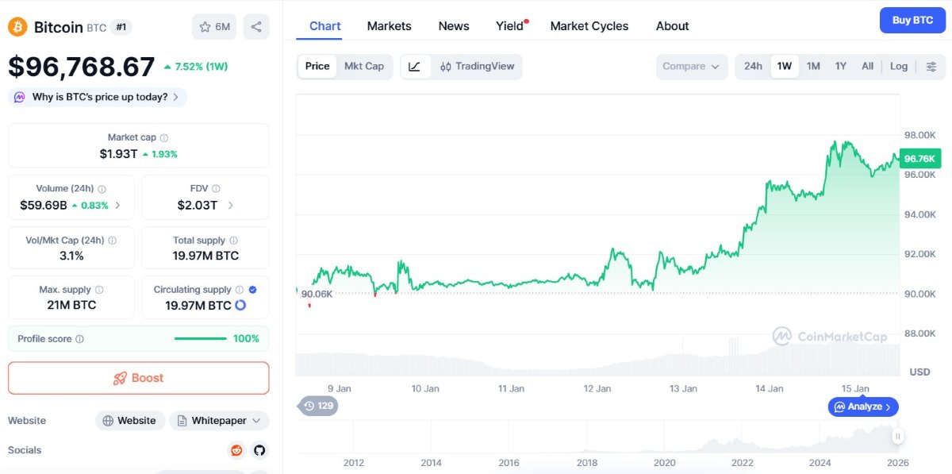The height and width of the screenshot is (474, 952).
Task: Click 2018 on the overview timeline
Action: coord(587,463)
